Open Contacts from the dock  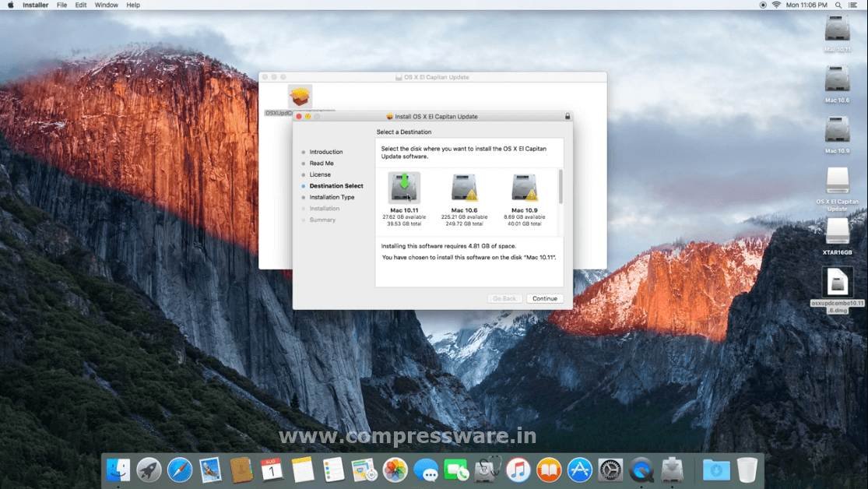(241, 470)
